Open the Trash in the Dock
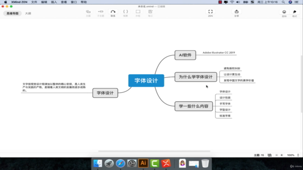Image resolution: width=303 pixels, height=170 pixels. point(205,163)
